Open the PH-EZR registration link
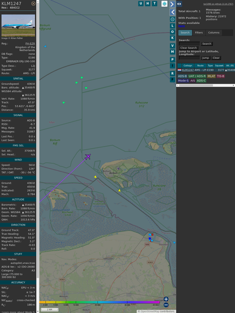 30,44
